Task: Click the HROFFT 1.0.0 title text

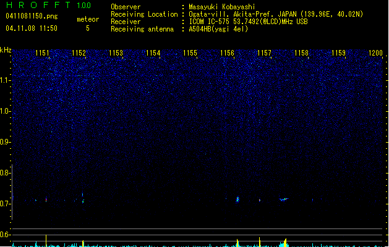Action: click(48, 5)
